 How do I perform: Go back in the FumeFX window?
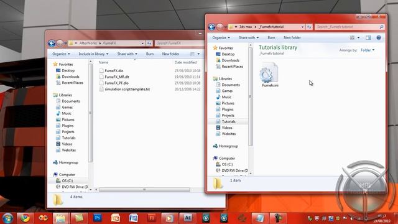coord(52,43)
